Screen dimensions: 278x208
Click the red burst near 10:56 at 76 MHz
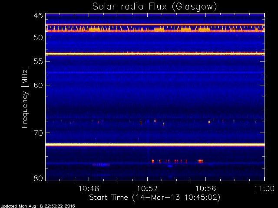click(200, 161)
